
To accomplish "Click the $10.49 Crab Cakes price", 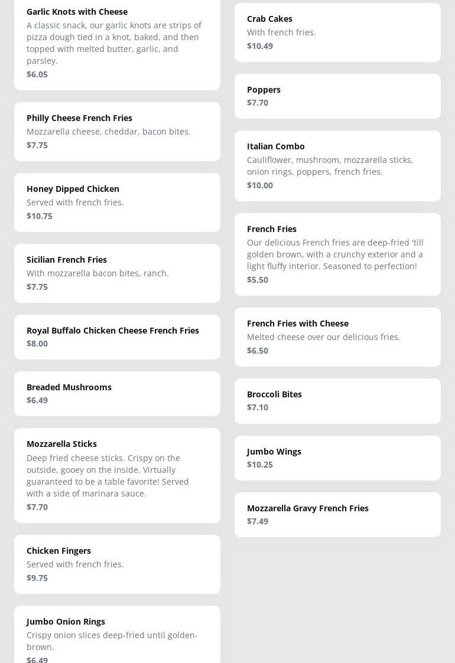I will pos(260,46).
